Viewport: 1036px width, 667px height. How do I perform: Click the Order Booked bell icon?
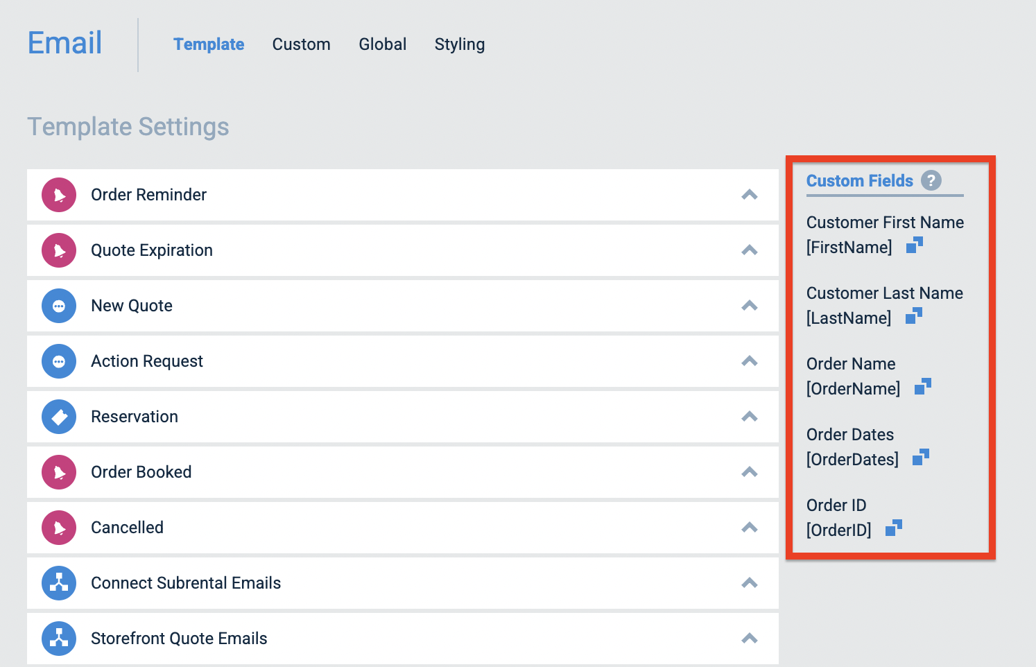pos(59,472)
